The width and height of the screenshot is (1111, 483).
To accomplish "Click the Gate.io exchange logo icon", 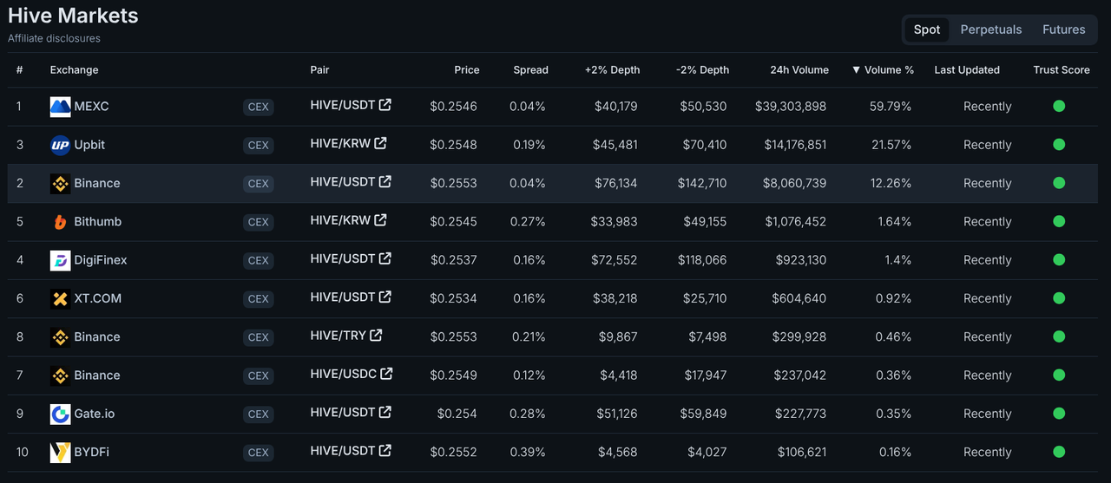I will [x=60, y=414].
